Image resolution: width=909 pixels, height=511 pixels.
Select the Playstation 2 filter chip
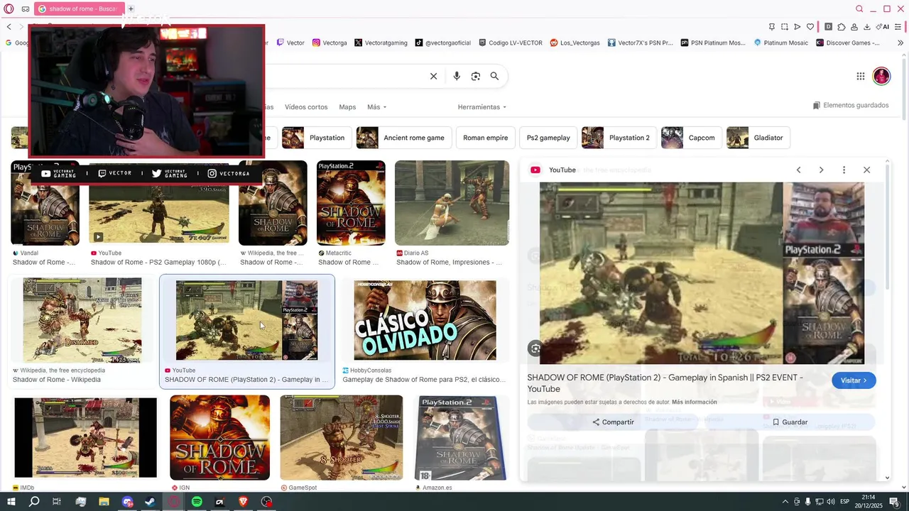click(619, 138)
